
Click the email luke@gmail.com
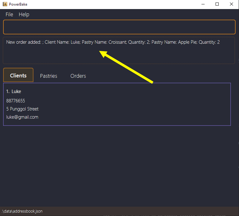tap(22, 117)
